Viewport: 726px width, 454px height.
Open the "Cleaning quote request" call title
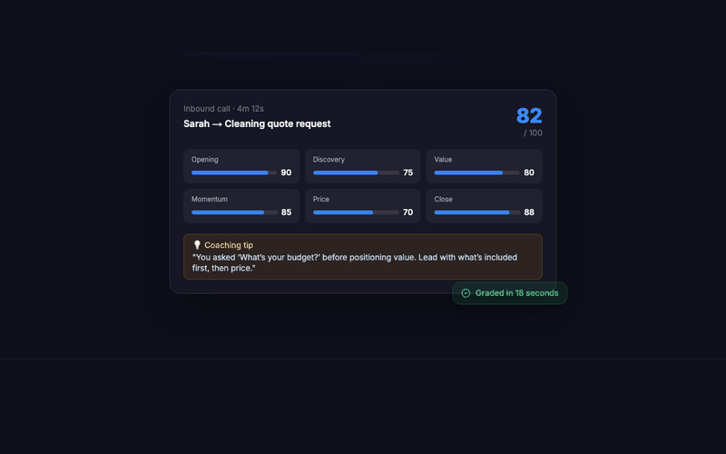(x=278, y=124)
